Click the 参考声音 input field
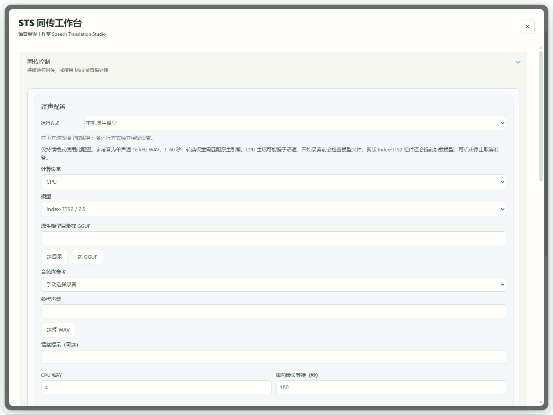553x415 pixels. pos(273,311)
